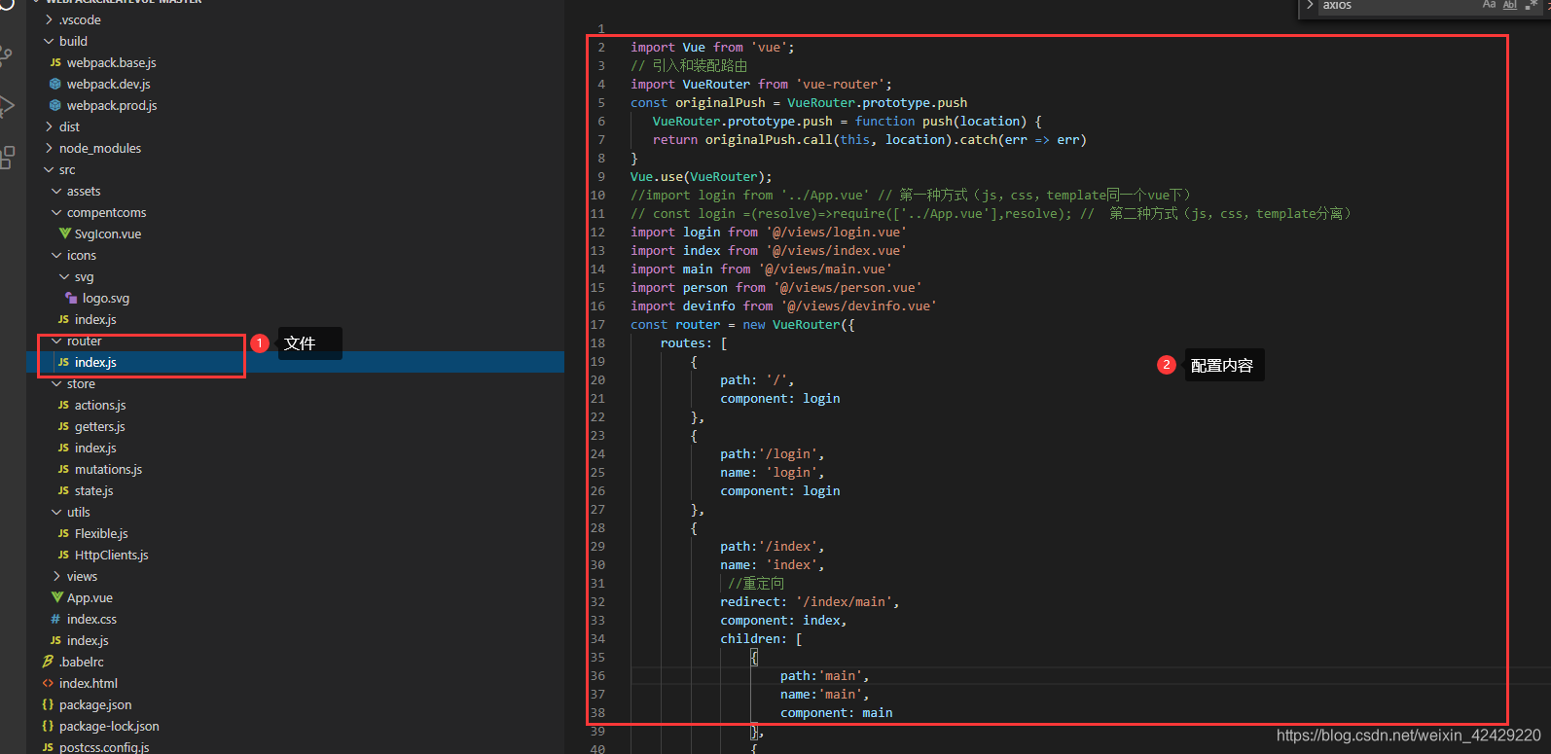The width and height of the screenshot is (1551, 754).
Task: Collapse the build folder
Action: click(50, 41)
